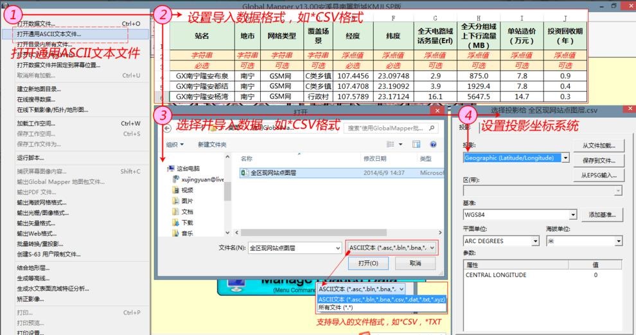Click the 从文件加载... button
The height and width of the screenshot is (335, 636).
[599, 145]
